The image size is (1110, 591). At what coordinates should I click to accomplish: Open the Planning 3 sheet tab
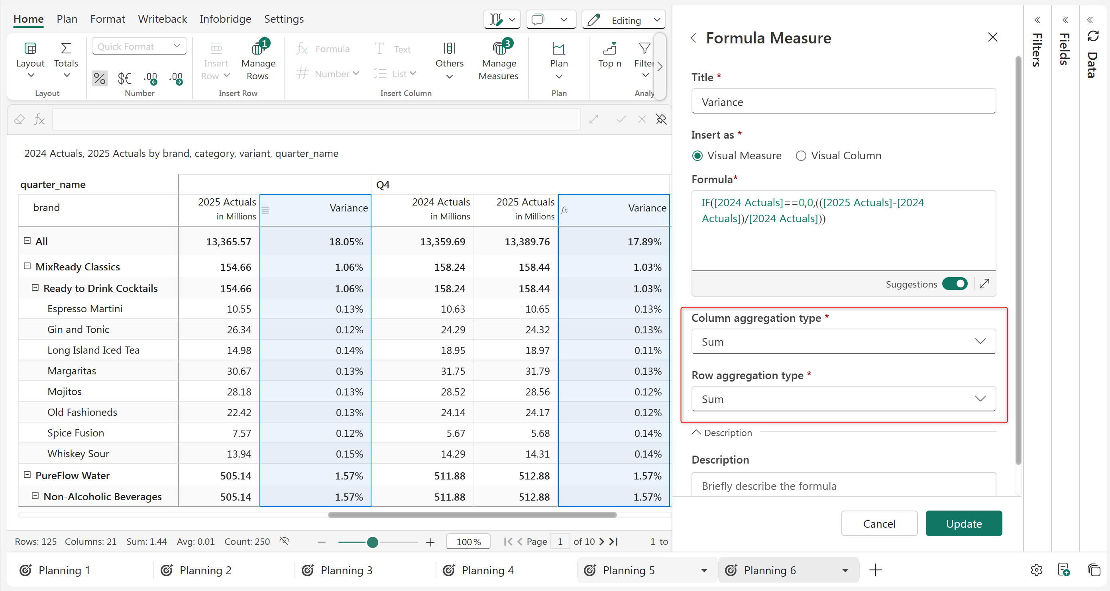point(346,570)
